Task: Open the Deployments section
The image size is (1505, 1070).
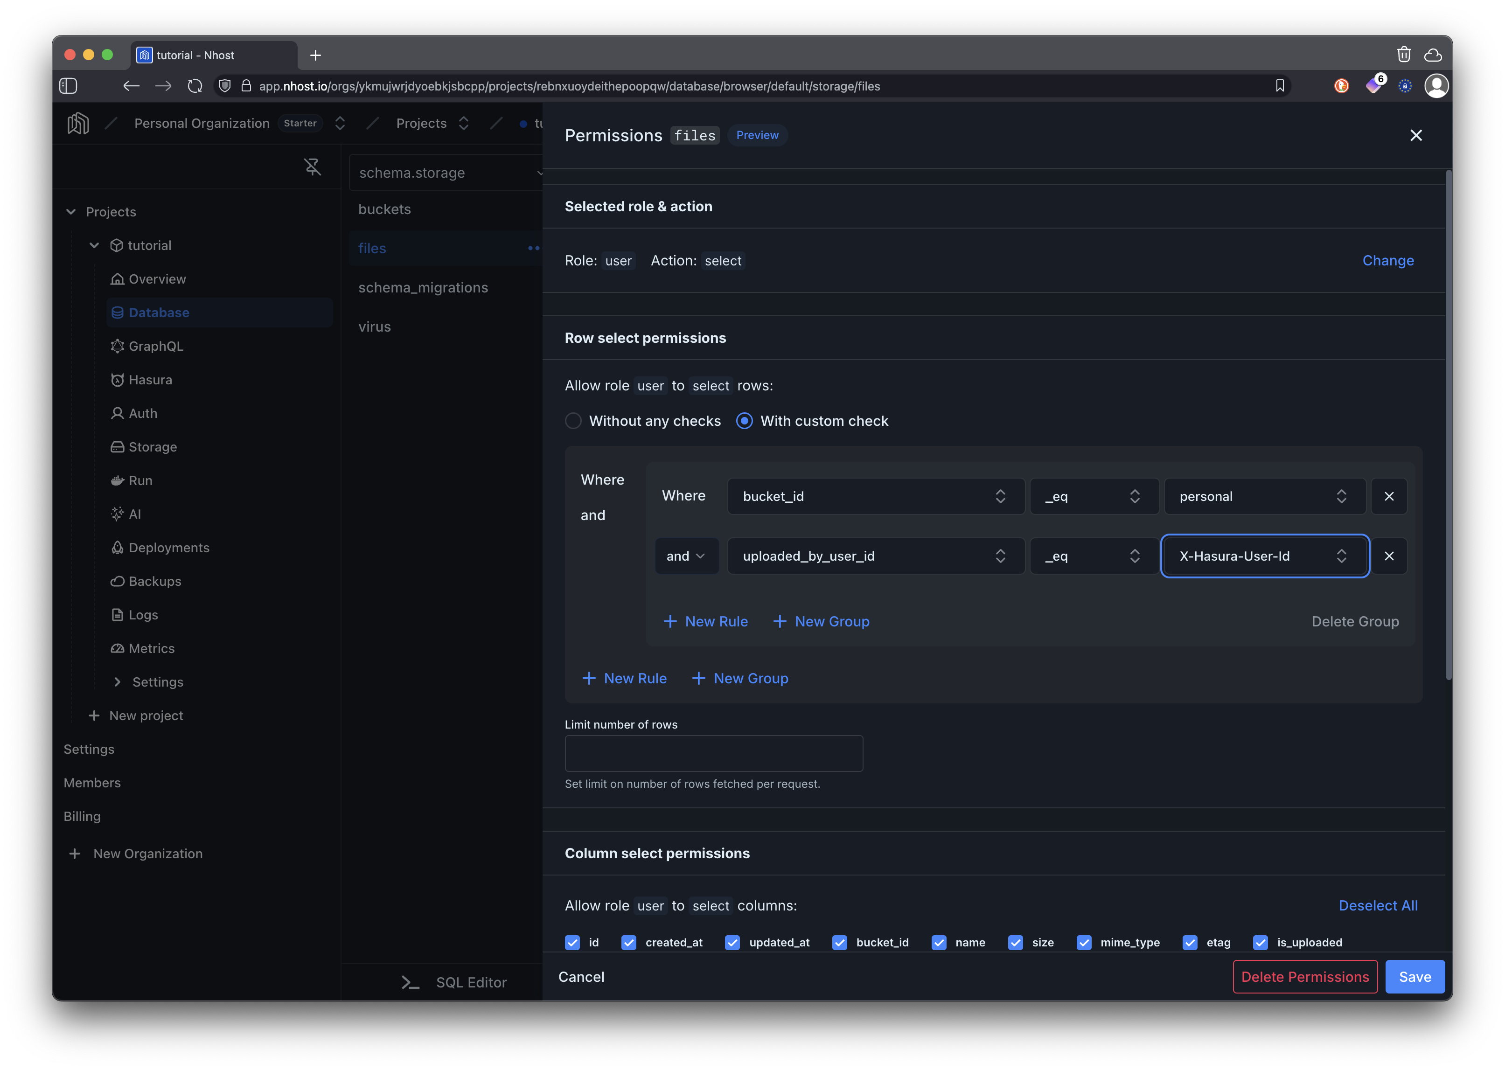Action: pyautogui.click(x=168, y=548)
